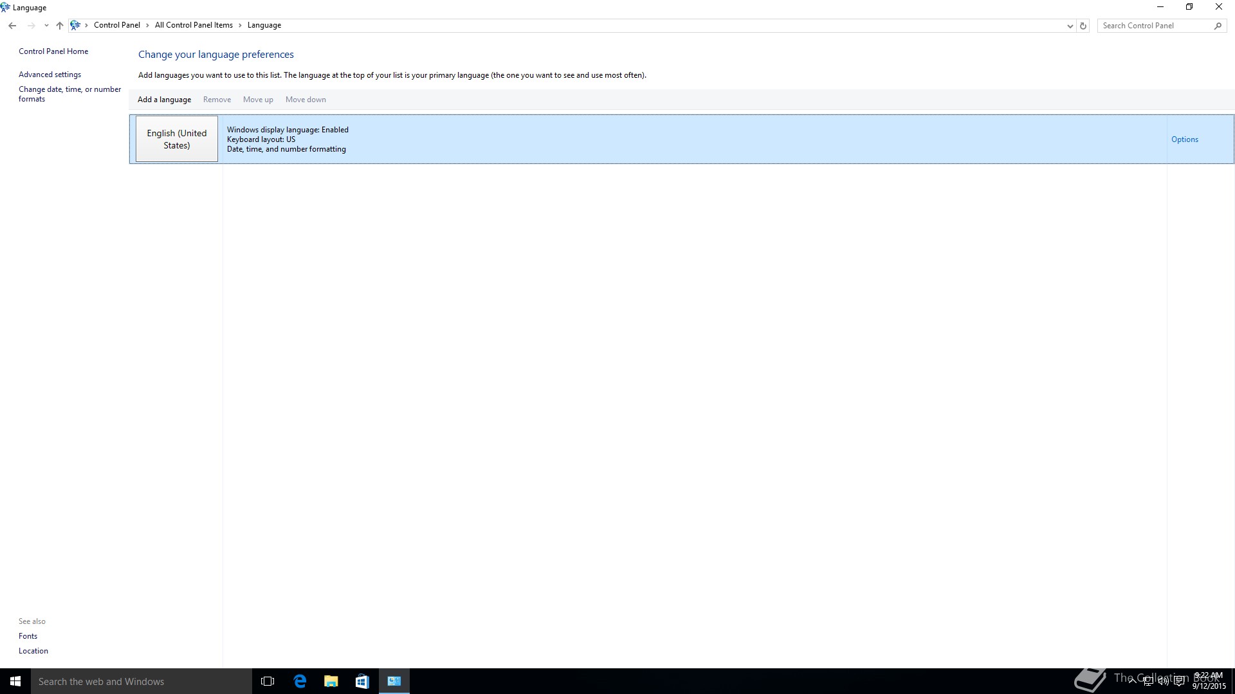Open Options for English (United States)
This screenshot has width=1235, height=694.
[x=1184, y=139]
